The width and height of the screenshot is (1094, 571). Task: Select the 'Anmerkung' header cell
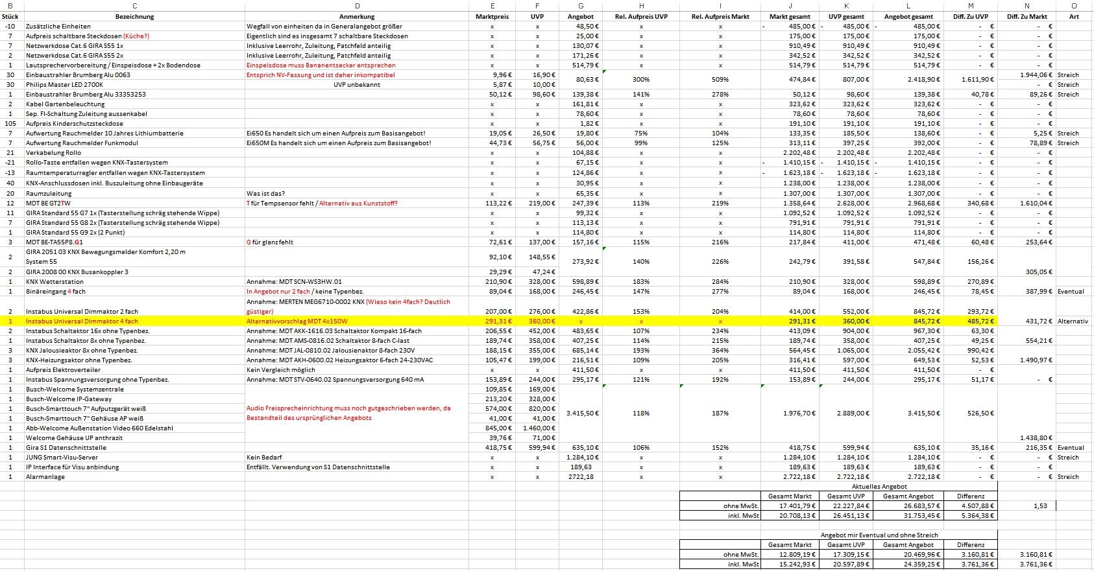tap(357, 16)
